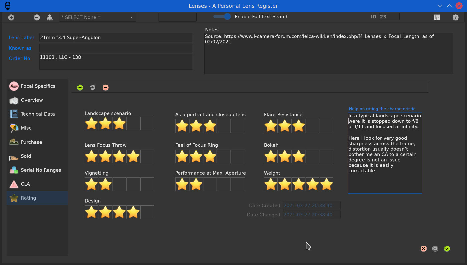Click the green checkmark save icon
The image size is (467, 265).
point(447,249)
